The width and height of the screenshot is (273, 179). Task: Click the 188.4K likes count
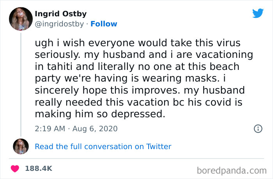(39, 169)
